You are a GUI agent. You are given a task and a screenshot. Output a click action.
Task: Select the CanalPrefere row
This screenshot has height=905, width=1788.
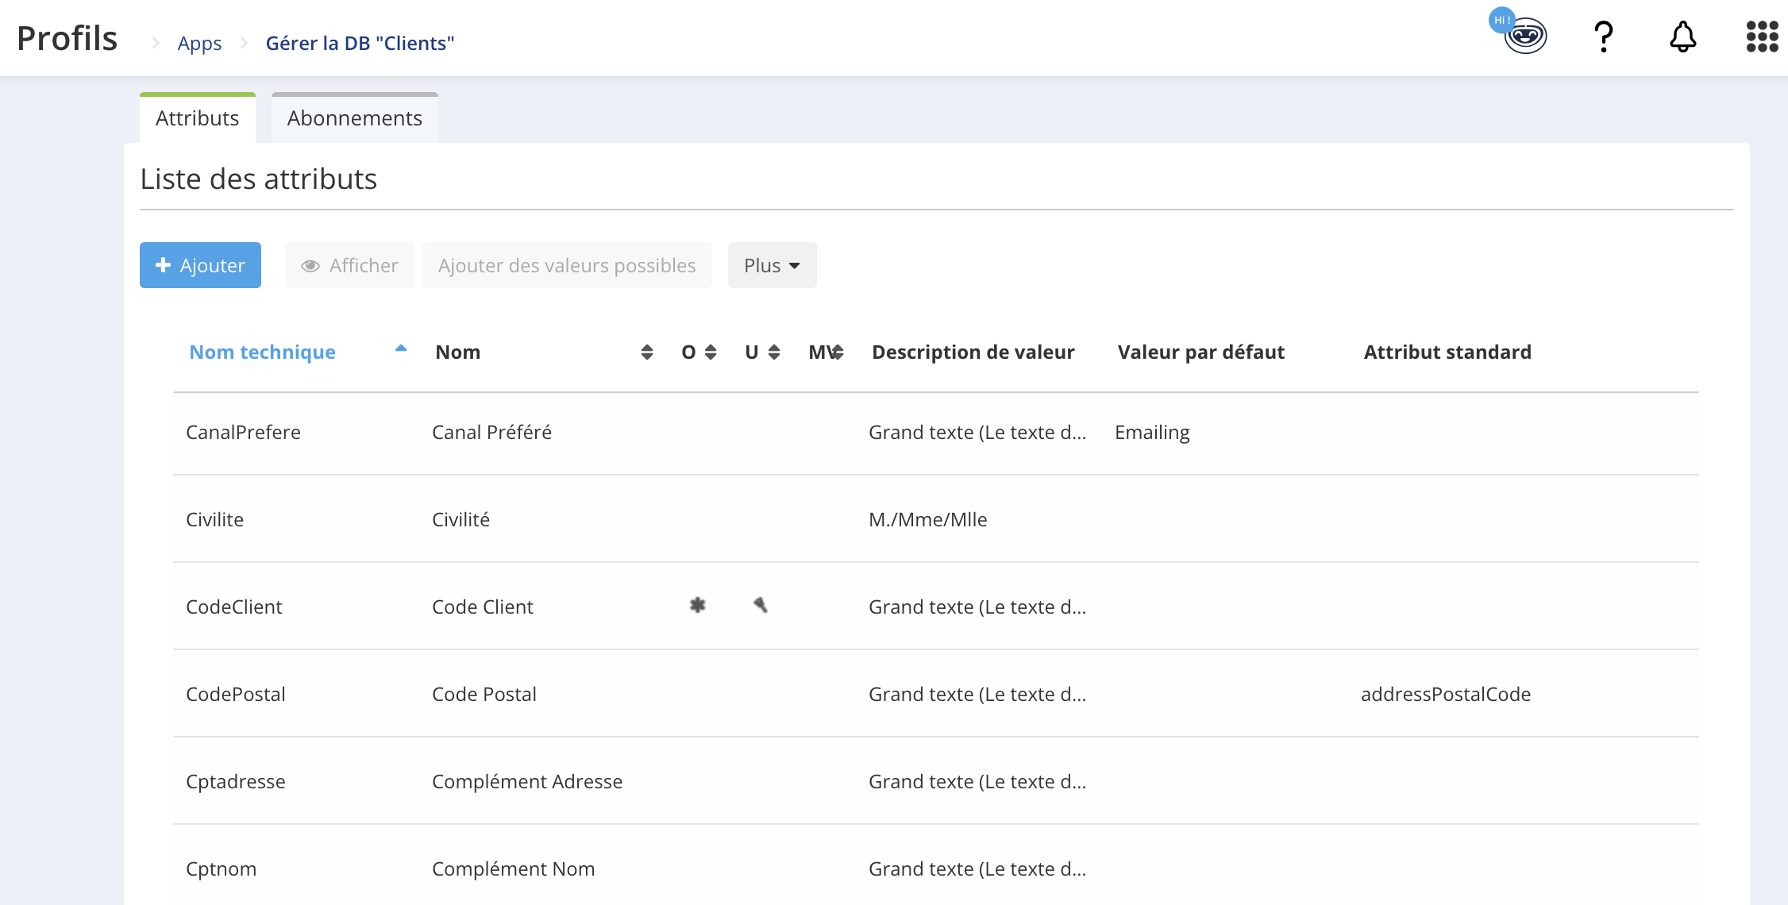point(936,433)
